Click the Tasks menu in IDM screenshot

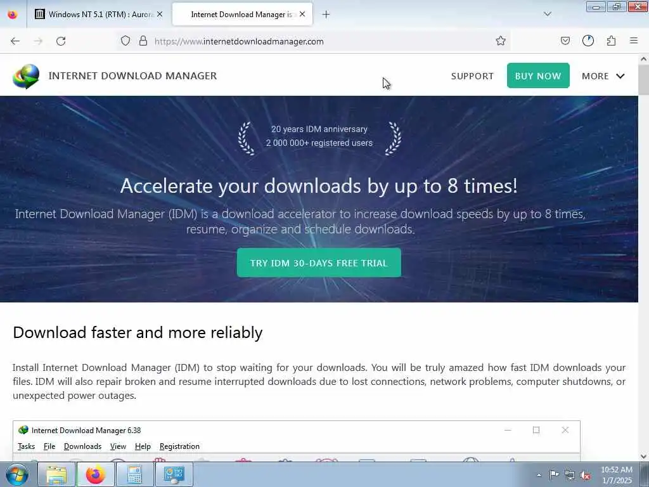tap(26, 446)
